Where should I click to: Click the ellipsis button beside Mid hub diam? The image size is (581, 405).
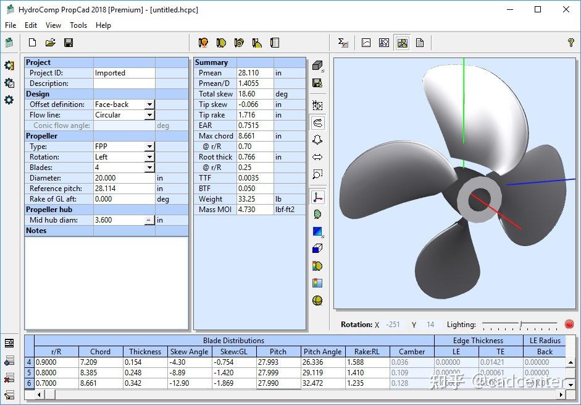[149, 220]
